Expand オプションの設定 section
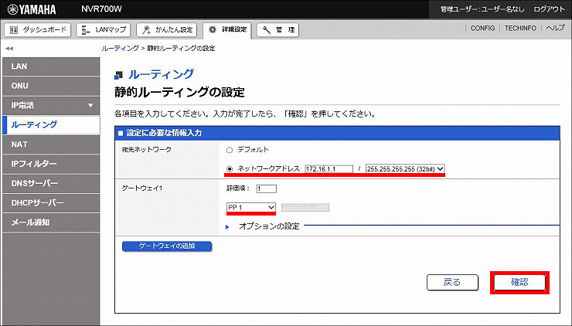The height and width of the screenshot is (326, 572). click(x=269, y=226)
